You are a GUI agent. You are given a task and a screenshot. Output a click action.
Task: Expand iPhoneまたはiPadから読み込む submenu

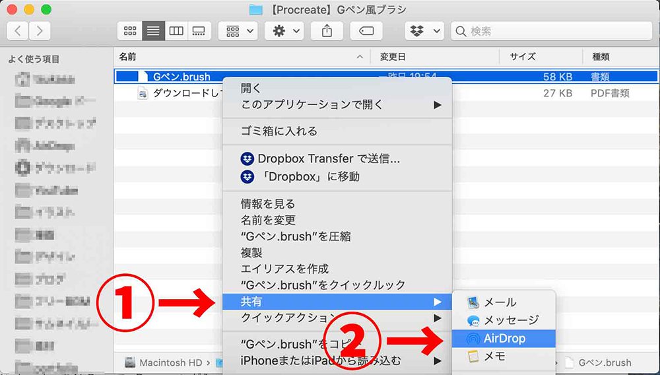pos(337,360)
